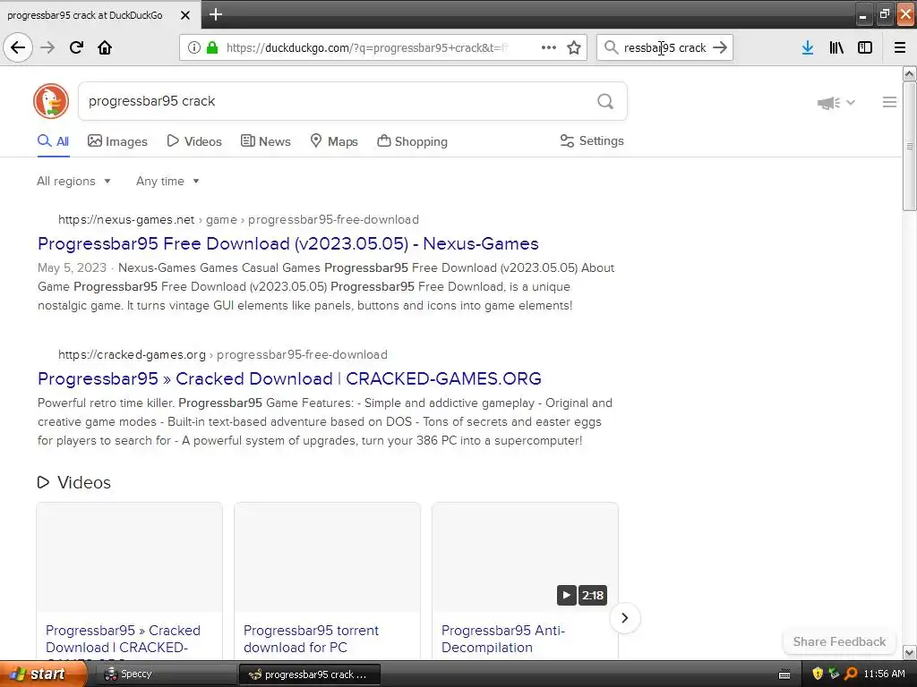This screenshot has width=917, height=687.
Task: Submit search with DuckDuckGo magnifier button
Action: point(605,102)
